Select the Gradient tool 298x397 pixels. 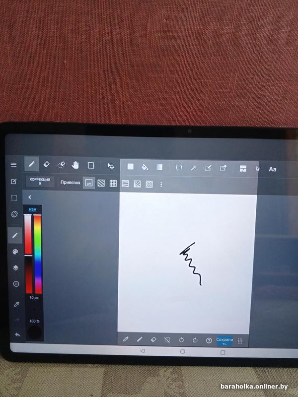[x=159, y=167]
